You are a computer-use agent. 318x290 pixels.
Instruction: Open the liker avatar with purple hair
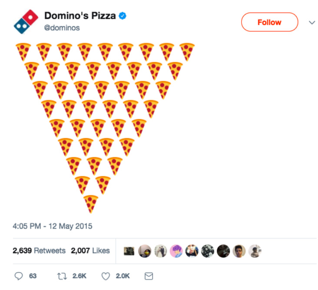click(176, 251)
